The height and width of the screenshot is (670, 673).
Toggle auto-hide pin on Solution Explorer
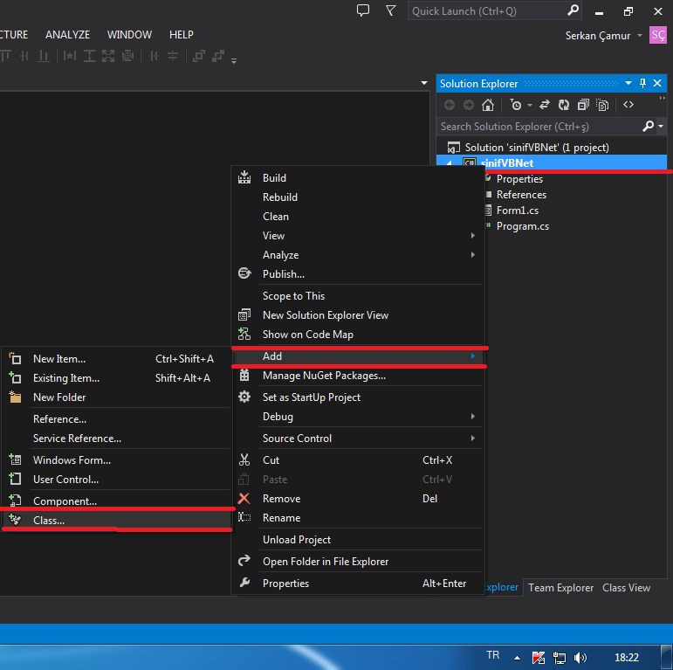tap(642, 83)
